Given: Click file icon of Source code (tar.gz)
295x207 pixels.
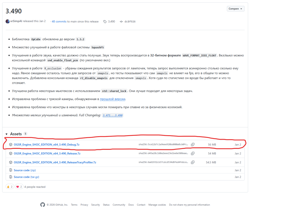Looking at the screenshot, I should pyautogui.click(x=11, y=177).
